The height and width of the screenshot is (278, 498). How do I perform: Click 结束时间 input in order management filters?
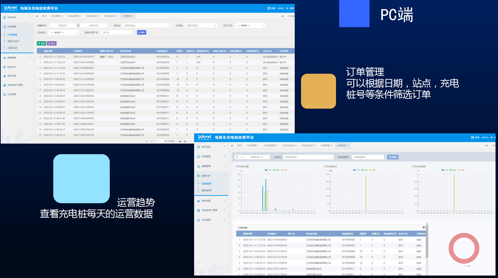pyautogui.click(x=94, y=25)
